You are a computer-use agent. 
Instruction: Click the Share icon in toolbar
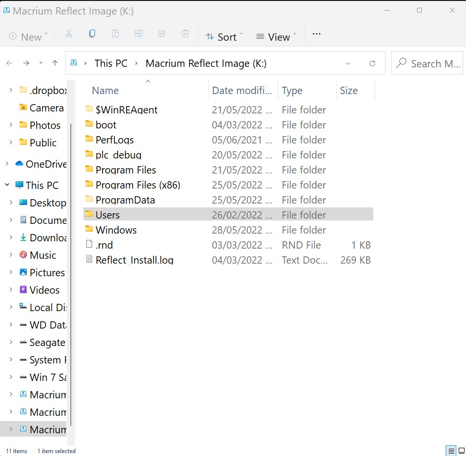(x=162, y=34)
